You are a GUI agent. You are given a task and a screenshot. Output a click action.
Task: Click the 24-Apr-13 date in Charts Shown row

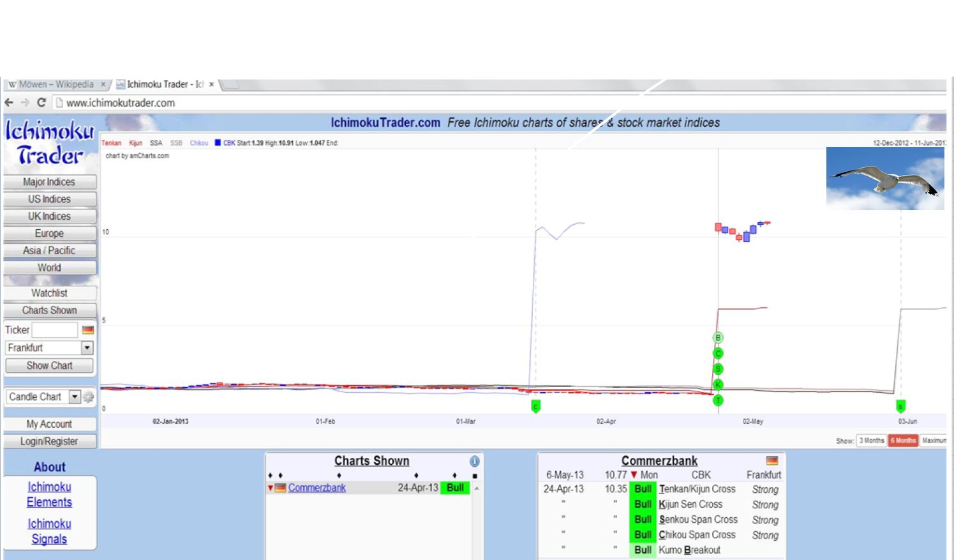point(418,488)
